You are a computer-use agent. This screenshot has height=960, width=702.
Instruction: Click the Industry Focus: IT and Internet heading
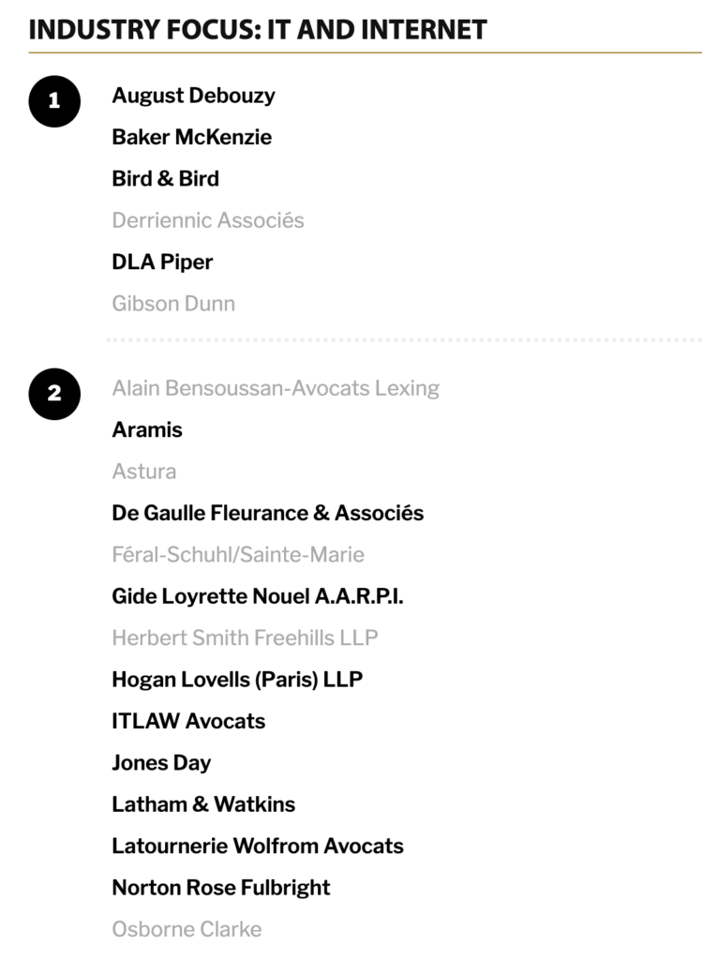[x=258, y=30]
